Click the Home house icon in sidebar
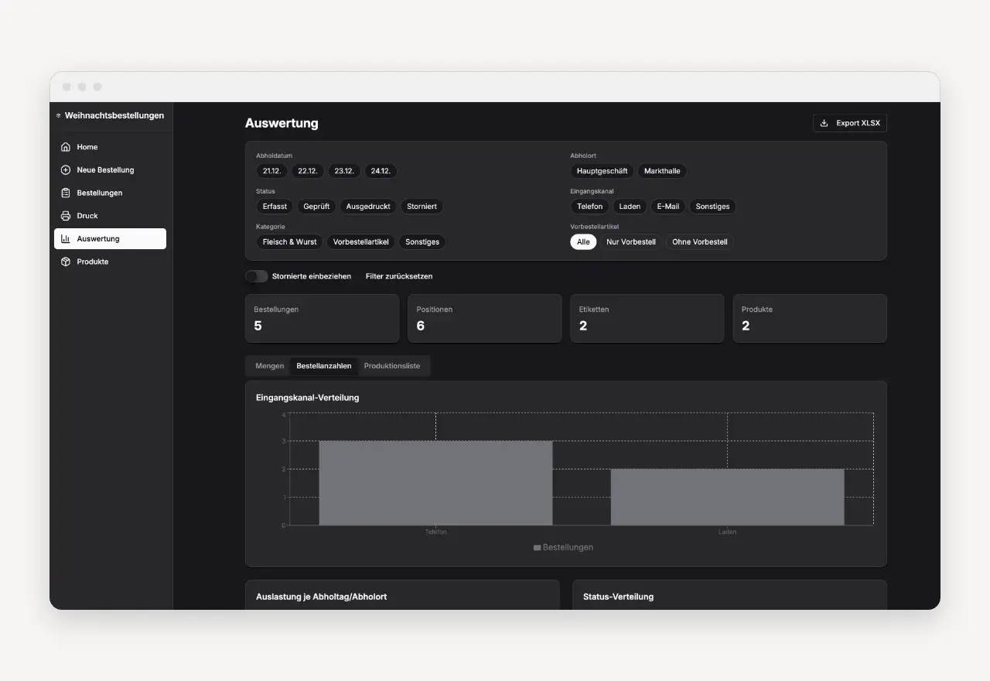Viewport: 990px width, 681px height. 66,147
